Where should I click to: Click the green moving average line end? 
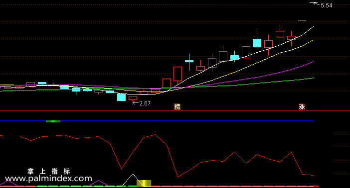click(313, 78)
